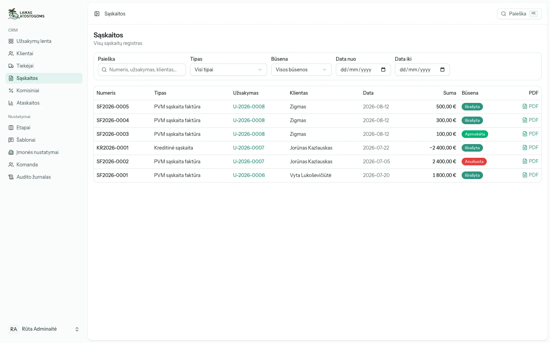
Task: Go to the Komanda page
Action: point(44,165)
